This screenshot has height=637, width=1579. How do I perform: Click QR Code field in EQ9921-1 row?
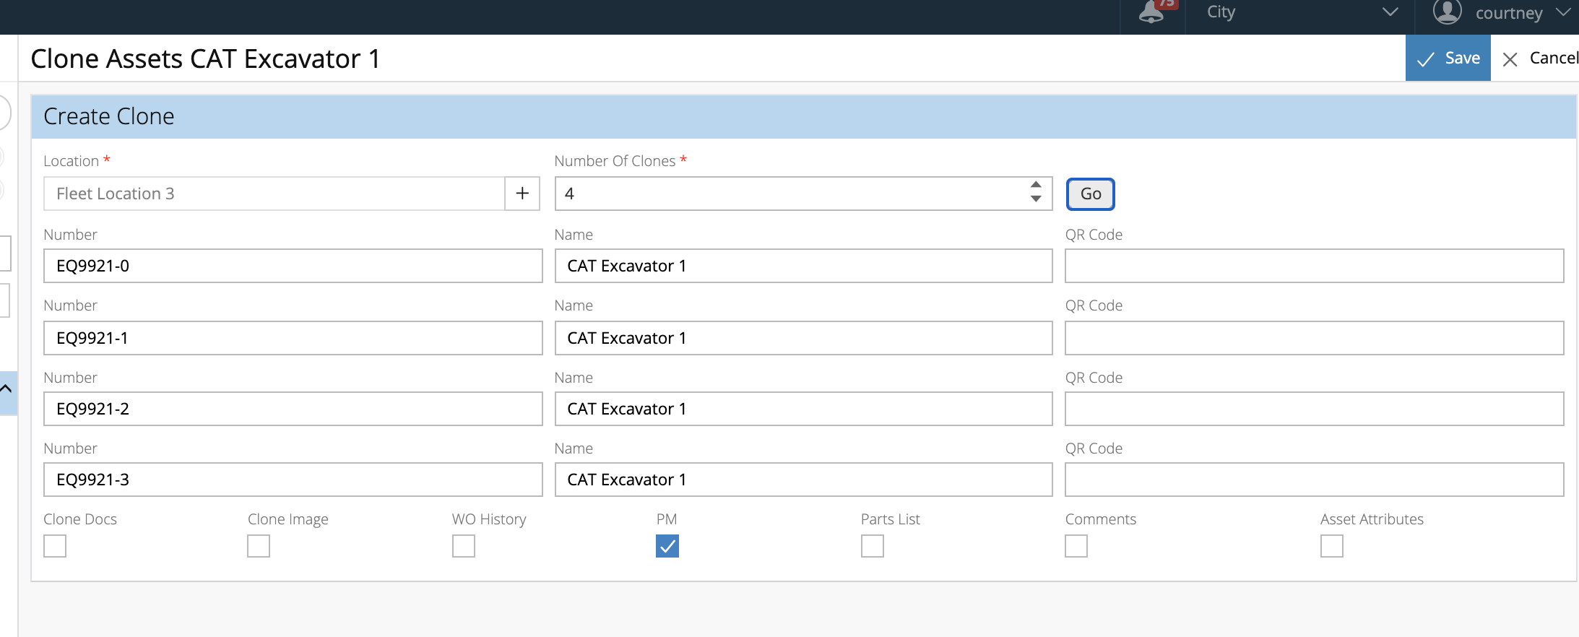(1314, 338)
